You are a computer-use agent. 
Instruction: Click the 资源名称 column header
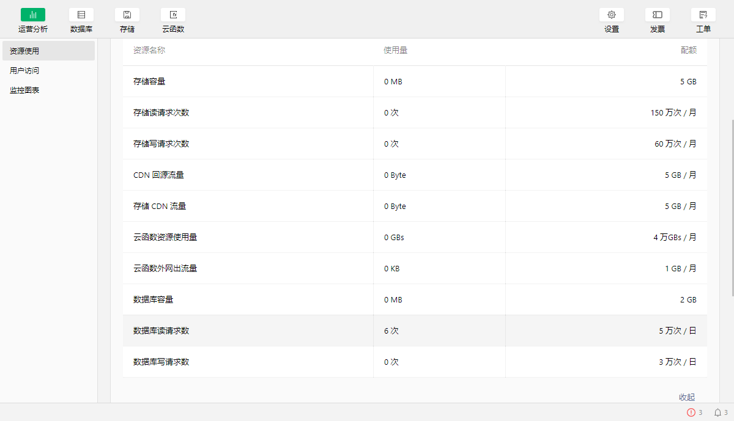[x=149, y=50]
